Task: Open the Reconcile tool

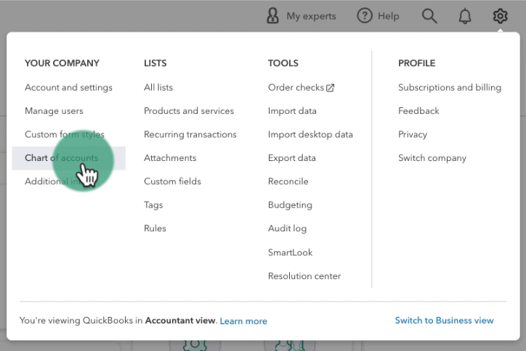Action: coord(288,181)
